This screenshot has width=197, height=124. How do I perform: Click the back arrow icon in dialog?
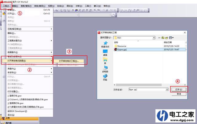point(159,38)
